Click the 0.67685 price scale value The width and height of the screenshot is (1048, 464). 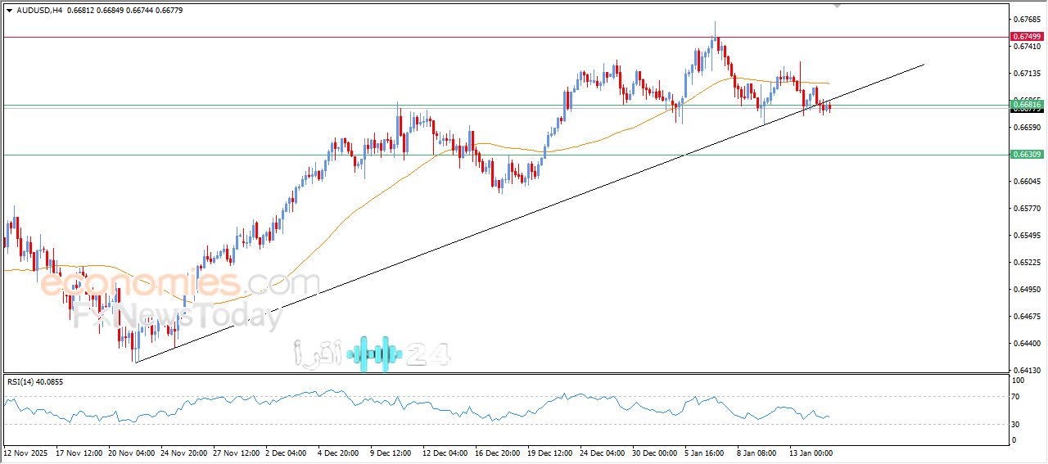point(1027,19)
